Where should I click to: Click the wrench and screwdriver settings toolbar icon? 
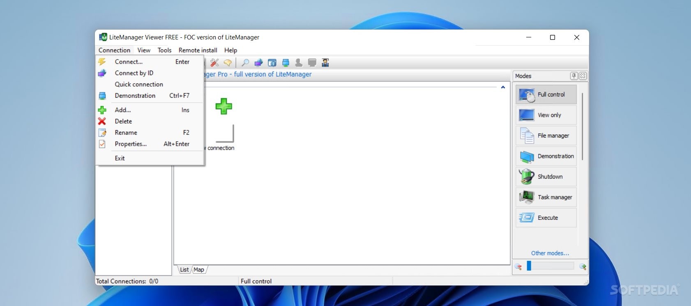(214, 63)
